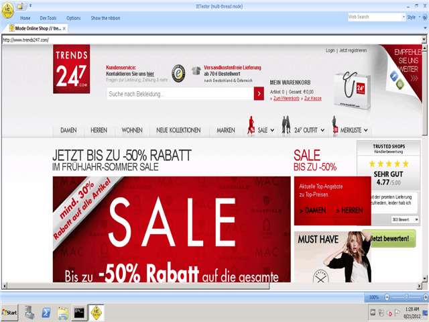The height and width of the screenshot is (322, 429).
Task: Click the Trends 247 logo
Action: (72, 69)
